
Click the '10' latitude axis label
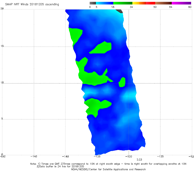click(x=2, y=82)
